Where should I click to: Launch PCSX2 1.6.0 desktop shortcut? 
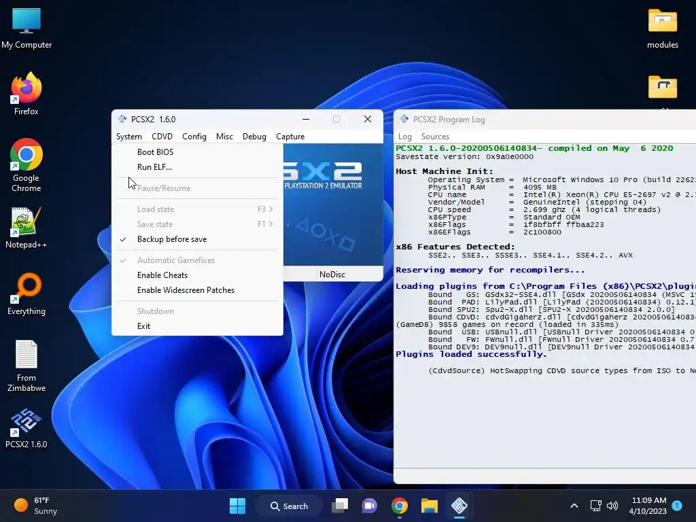coord(27,428)
